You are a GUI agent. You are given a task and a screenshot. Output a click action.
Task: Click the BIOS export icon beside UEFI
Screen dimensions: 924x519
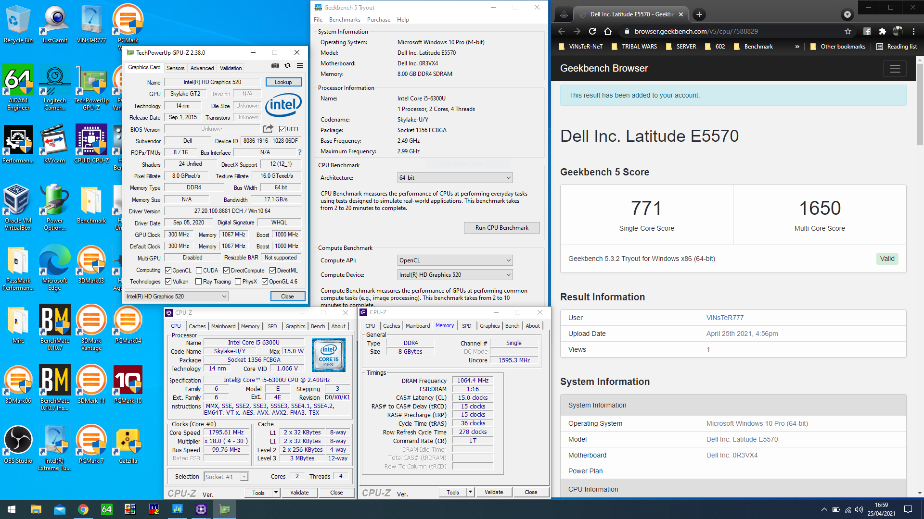click(268, 129)
